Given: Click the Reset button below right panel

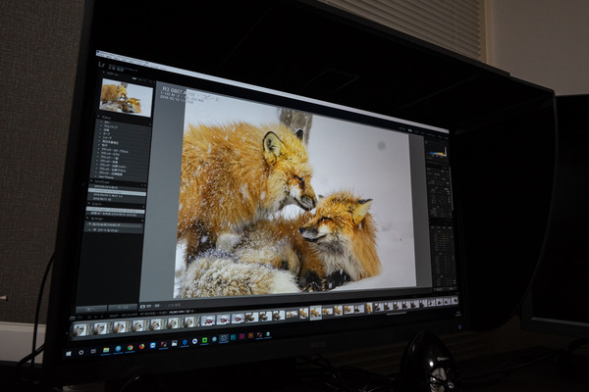Looking at the screenshot, I should click(452, 289).
